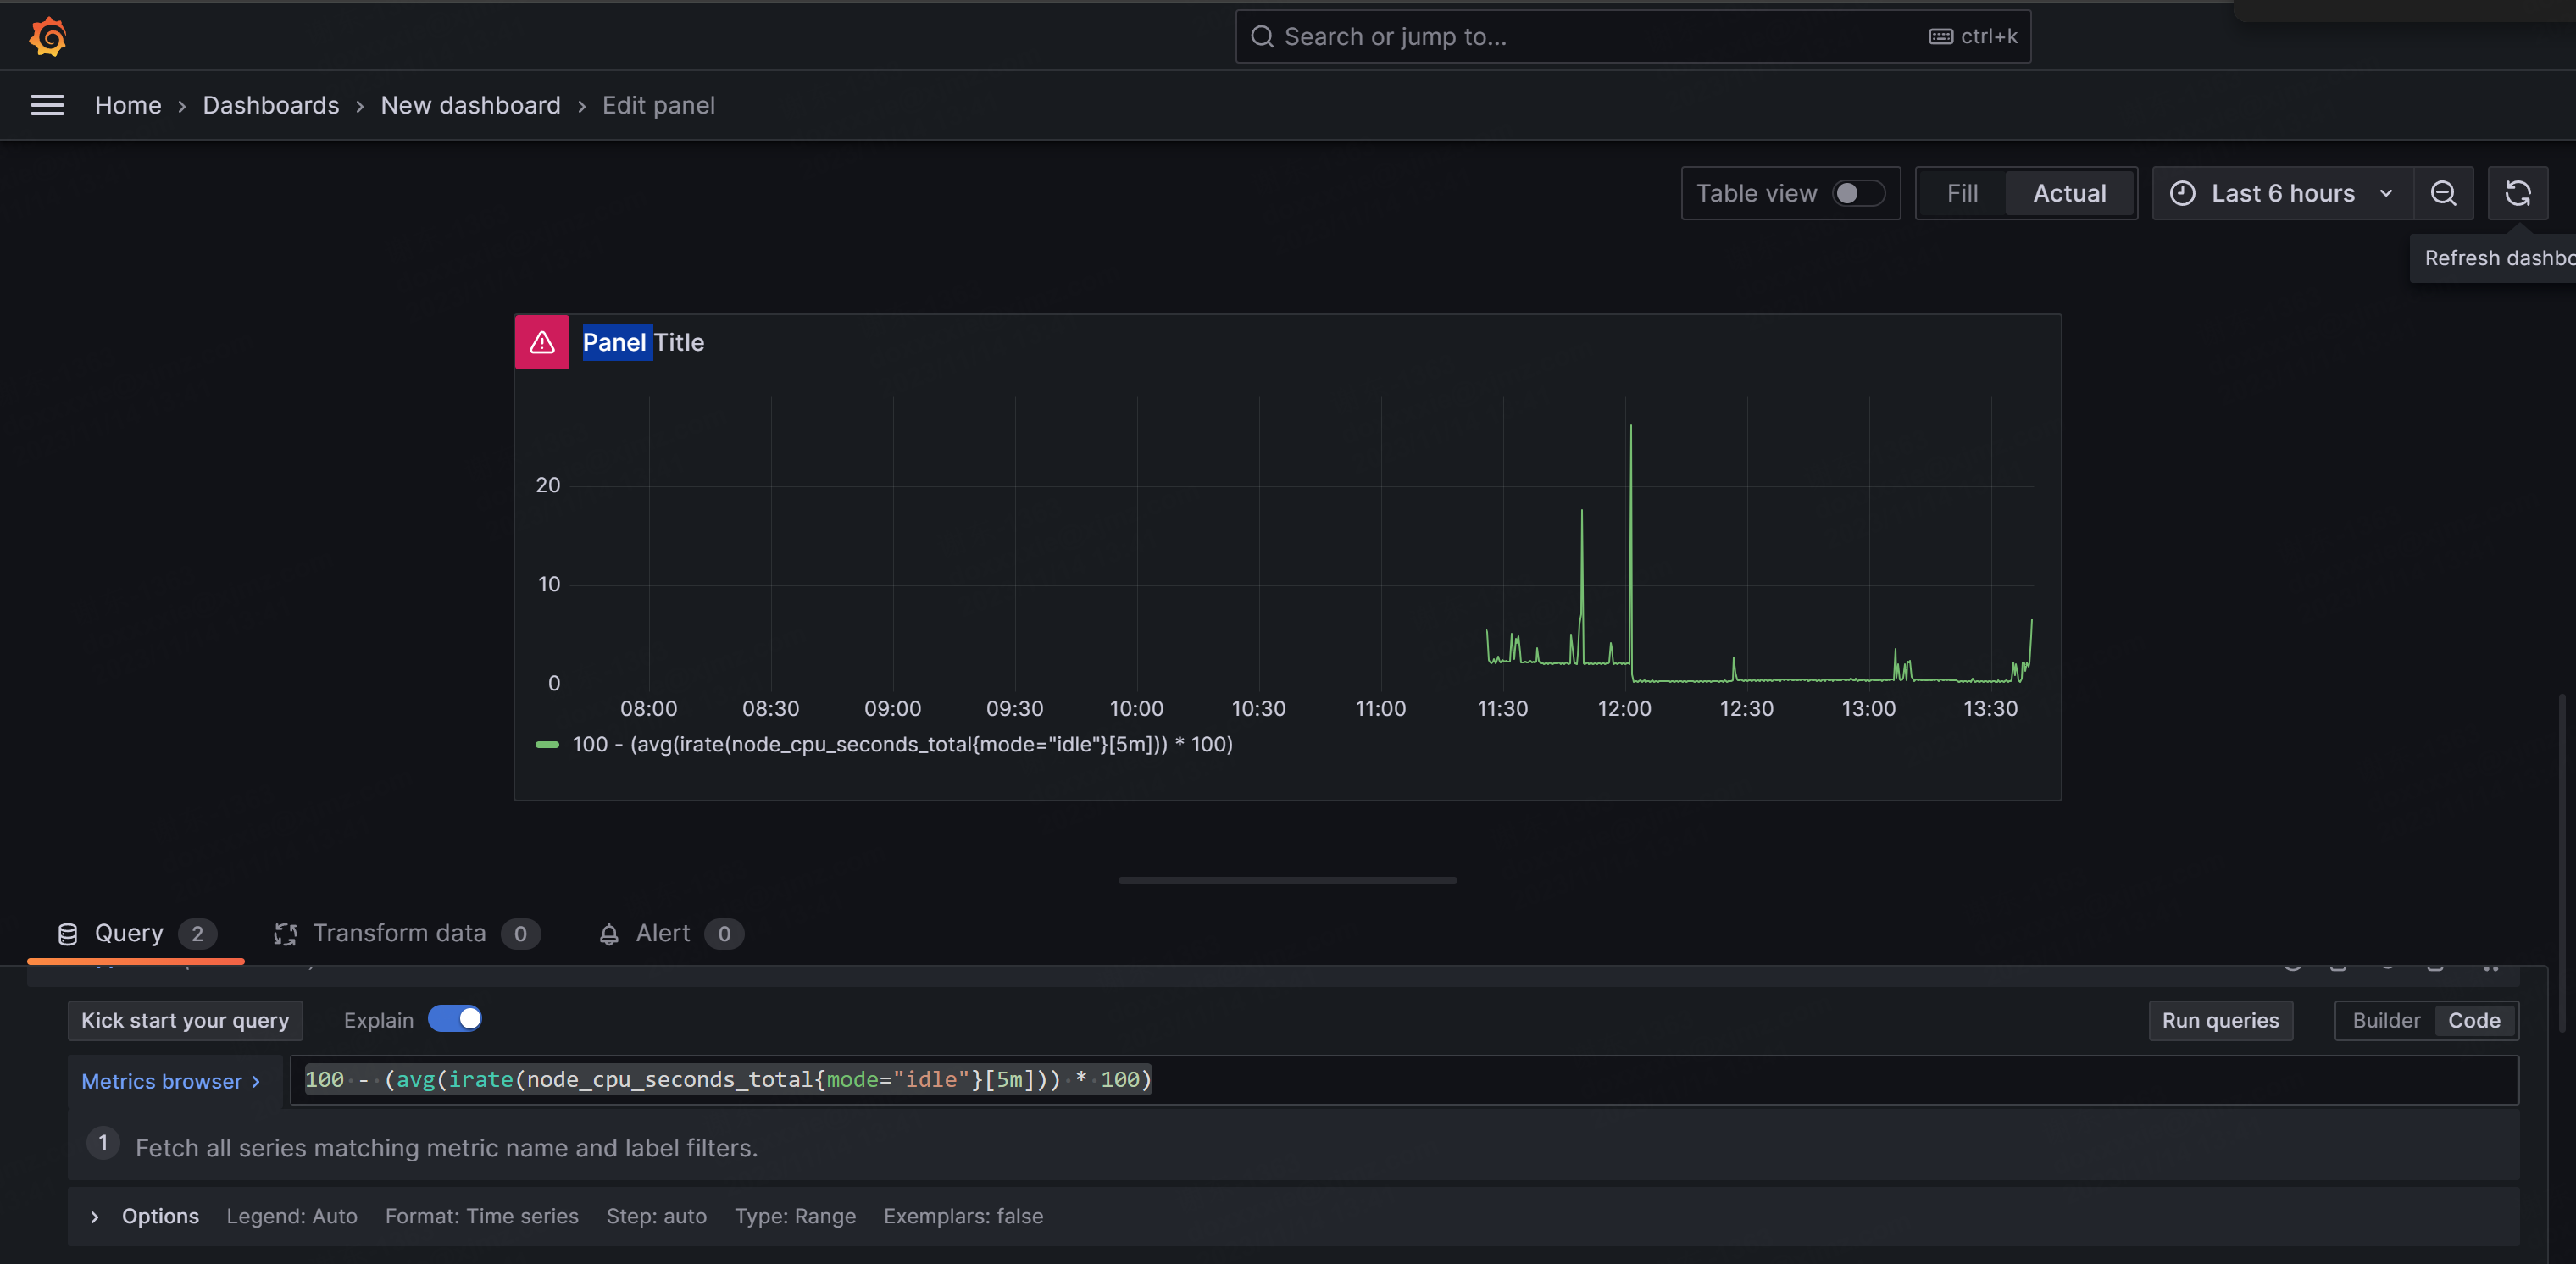Viewport: 2576px width, 1264px height.
Task: Click the 12:00 x-axis time label
Action: [x=1624, y=709]
